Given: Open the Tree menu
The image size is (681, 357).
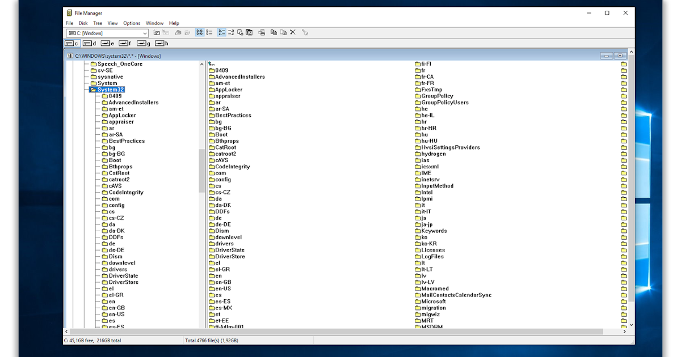Looking at the screenshot, I should (x=98, y=23).
